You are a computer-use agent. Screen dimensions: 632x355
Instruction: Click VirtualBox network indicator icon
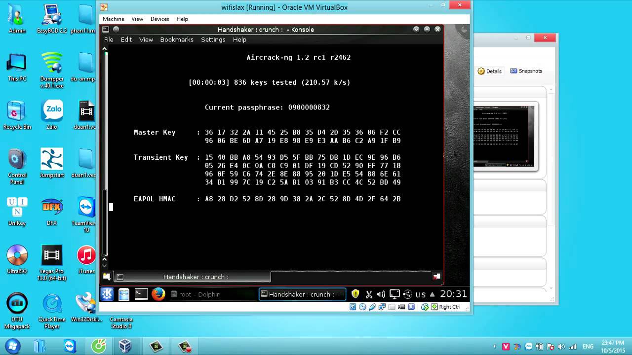click(382, 307)
